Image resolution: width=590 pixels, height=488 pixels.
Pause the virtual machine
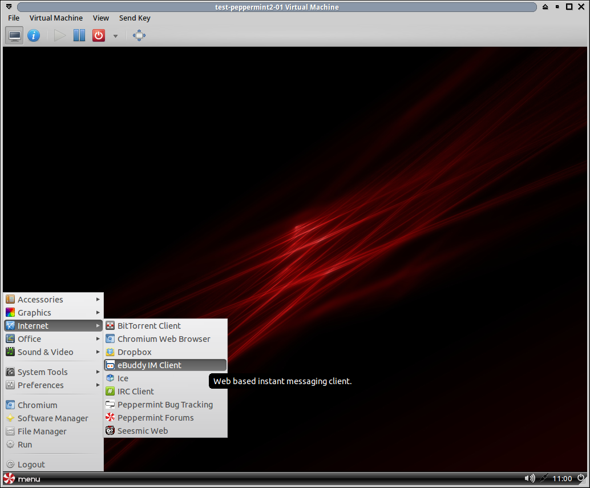[x=79, y=36]
